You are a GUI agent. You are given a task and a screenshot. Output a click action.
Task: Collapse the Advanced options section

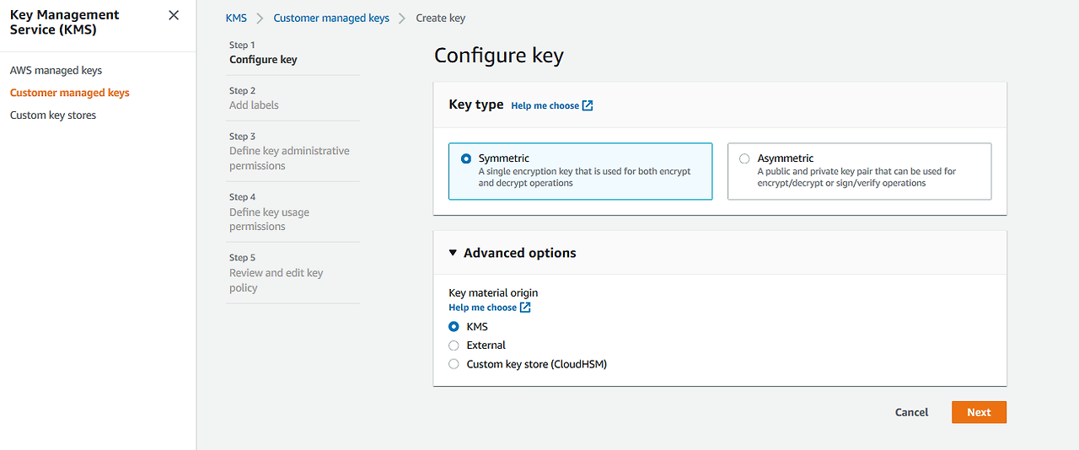coord(453,253)
